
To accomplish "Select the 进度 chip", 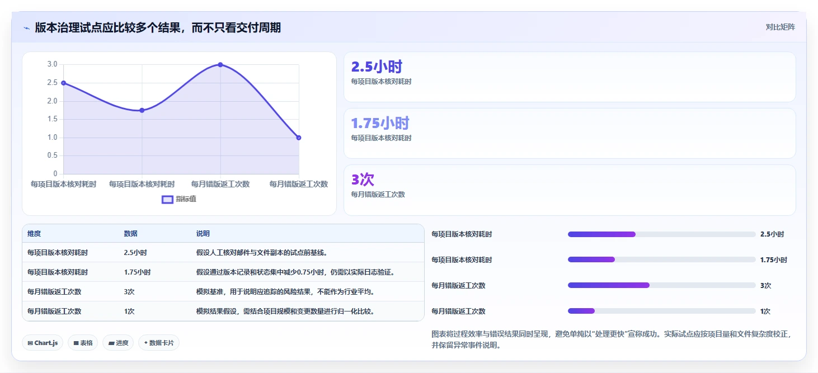I will [x=118, y=343].
